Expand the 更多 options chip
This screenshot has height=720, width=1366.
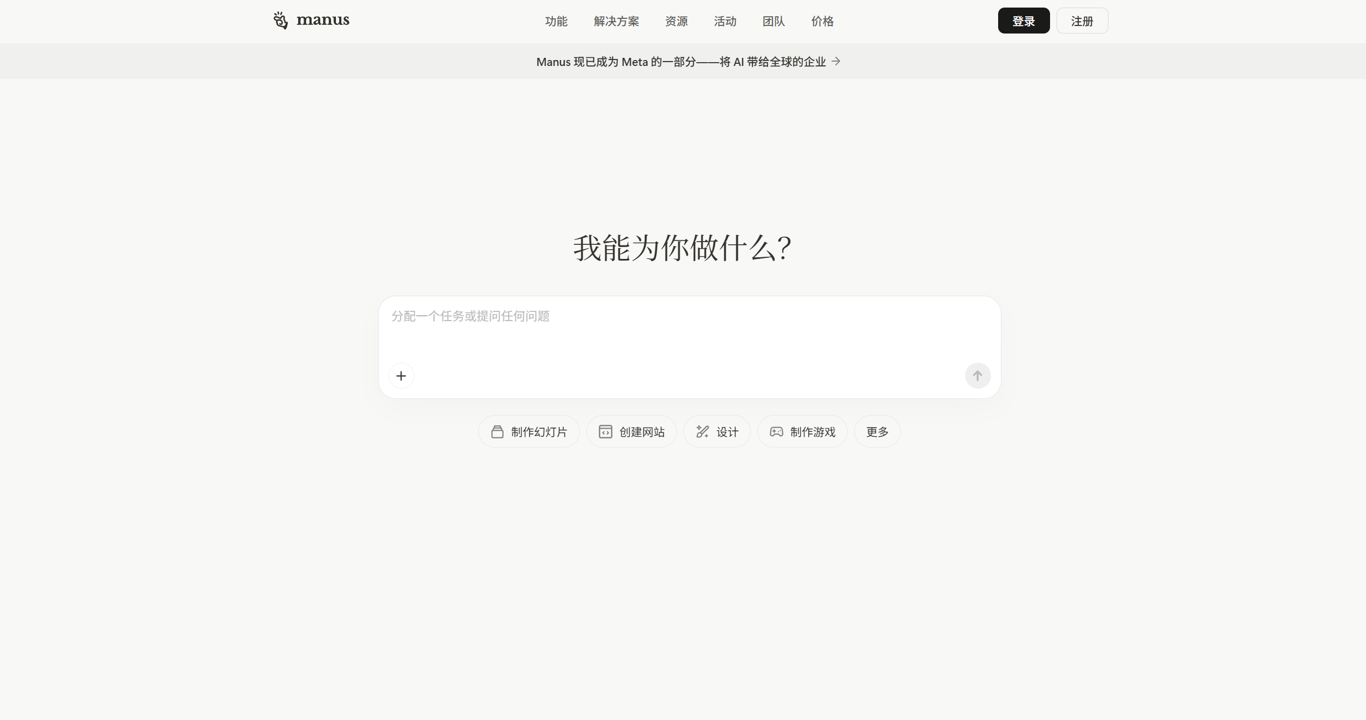click(877, 431)
